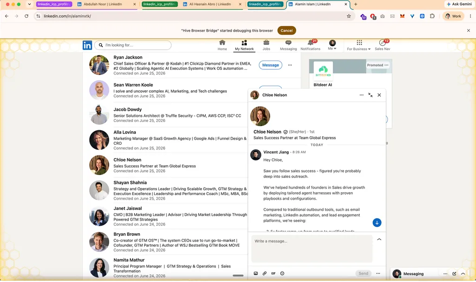
Task: Open Promoted ad options ellipsis
Action: pos(386,65)
